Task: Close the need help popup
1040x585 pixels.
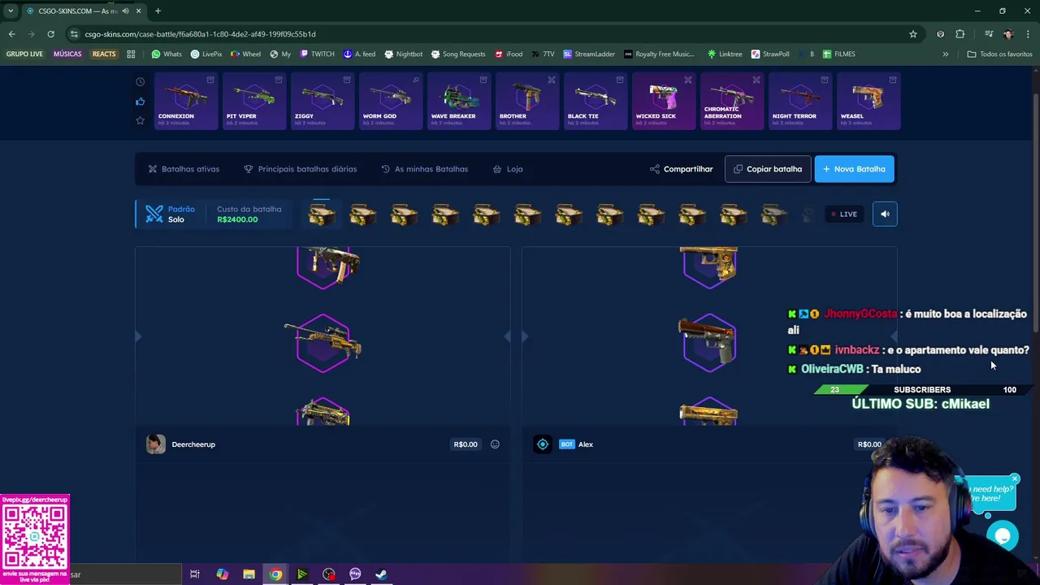Action: click(1014, 479)
